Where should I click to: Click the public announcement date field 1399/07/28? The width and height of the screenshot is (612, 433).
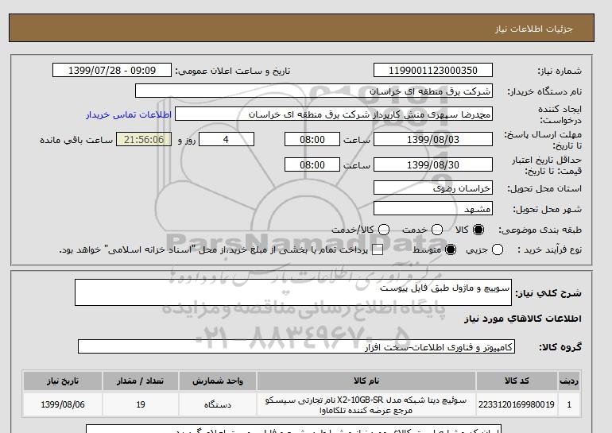click(112, 70)
